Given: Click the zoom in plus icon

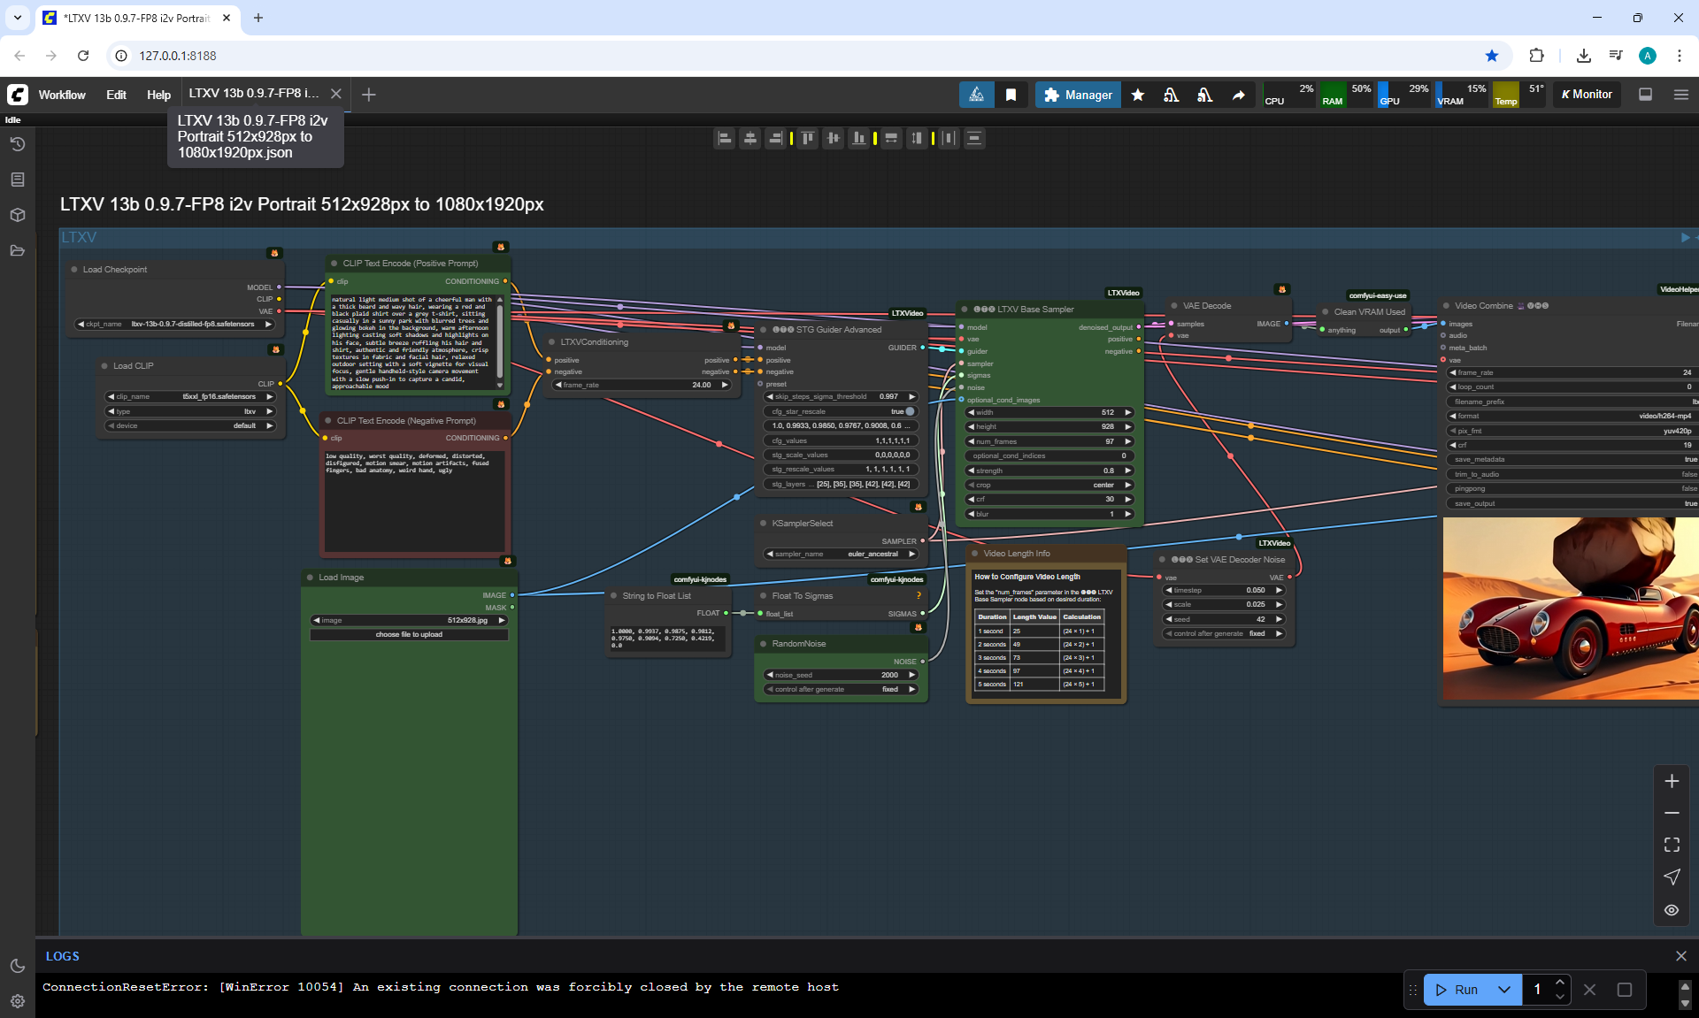Looking at the screenshot, I should (1671, 781).
